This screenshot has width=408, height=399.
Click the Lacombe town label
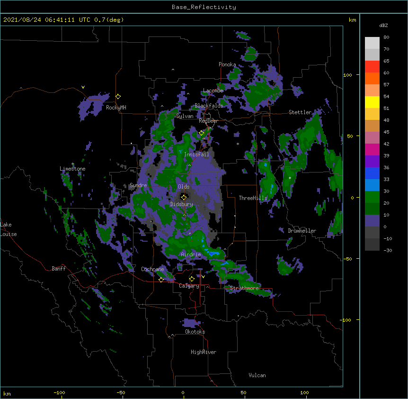coord(213,91)
